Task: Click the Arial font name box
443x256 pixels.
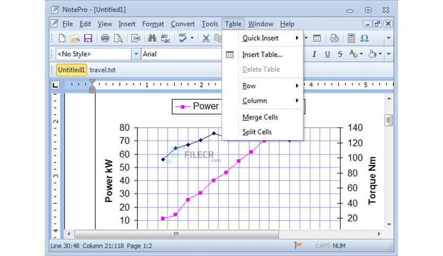Action: pos(181,54)
